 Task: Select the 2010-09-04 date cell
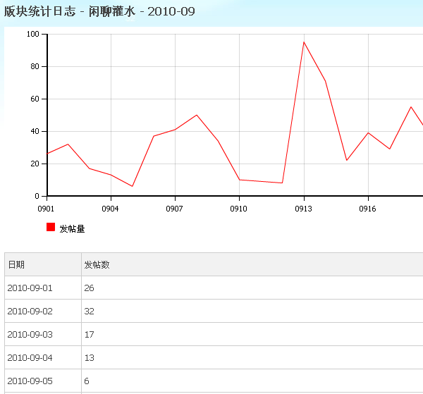pyautogui.click(x=30, y=357)
